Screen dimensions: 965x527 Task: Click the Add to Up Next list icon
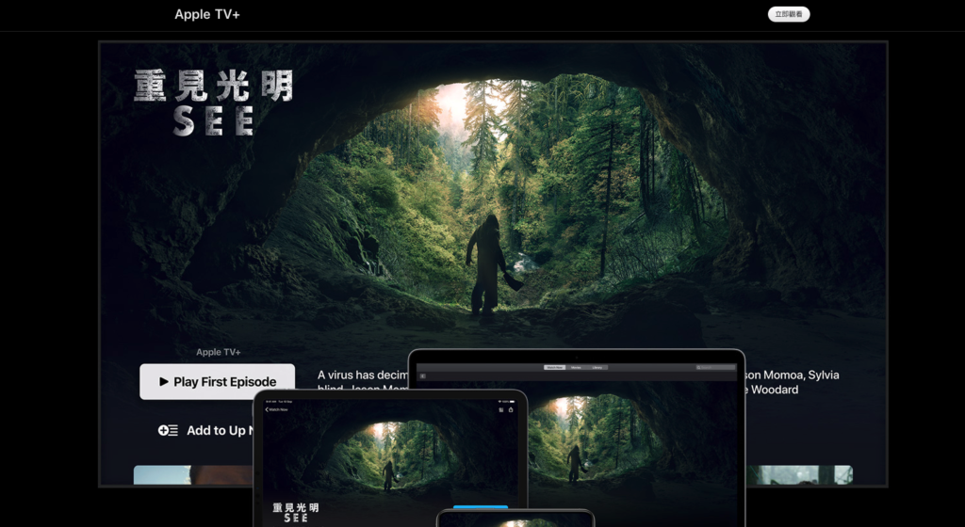tap(168, 431)
